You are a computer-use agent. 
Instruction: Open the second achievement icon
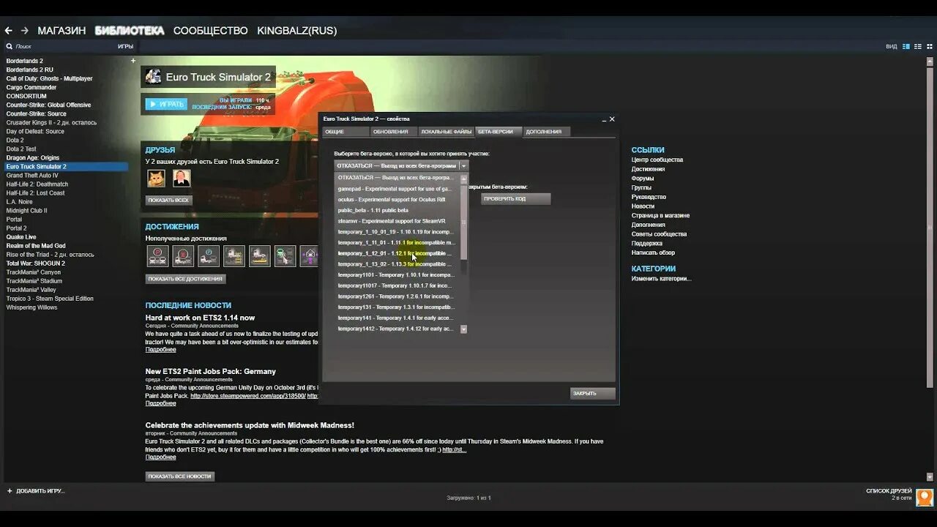point(183,255)
